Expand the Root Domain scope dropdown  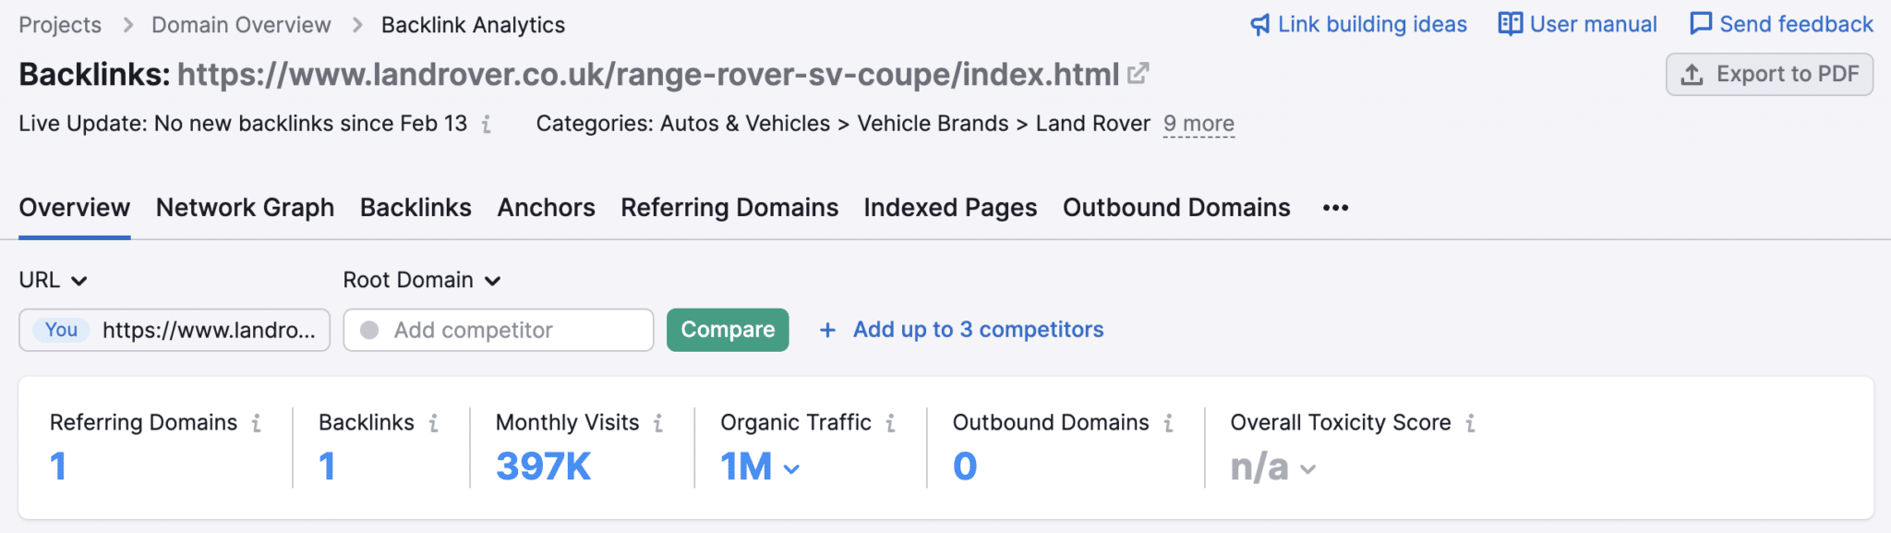coord(422,280)
